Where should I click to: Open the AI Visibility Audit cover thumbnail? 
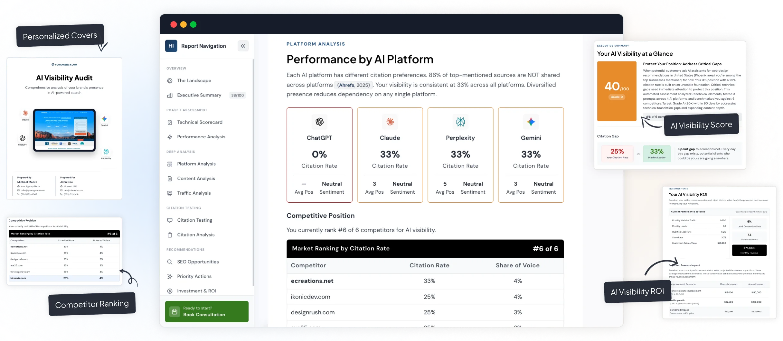tap(64, 129)
